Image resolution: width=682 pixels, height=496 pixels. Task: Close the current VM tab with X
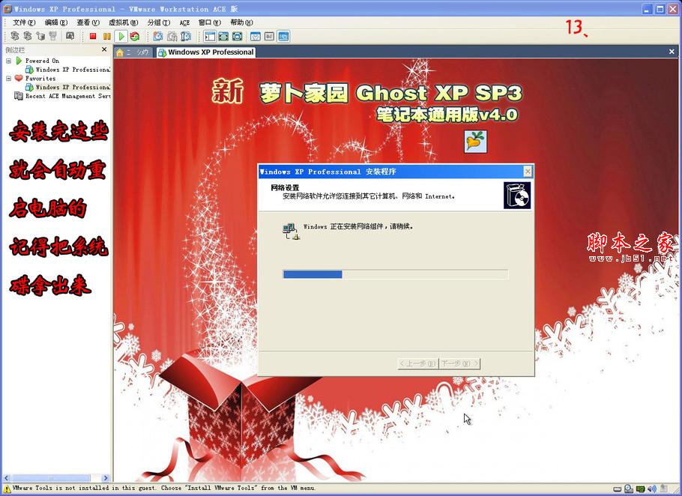[672, 52]
